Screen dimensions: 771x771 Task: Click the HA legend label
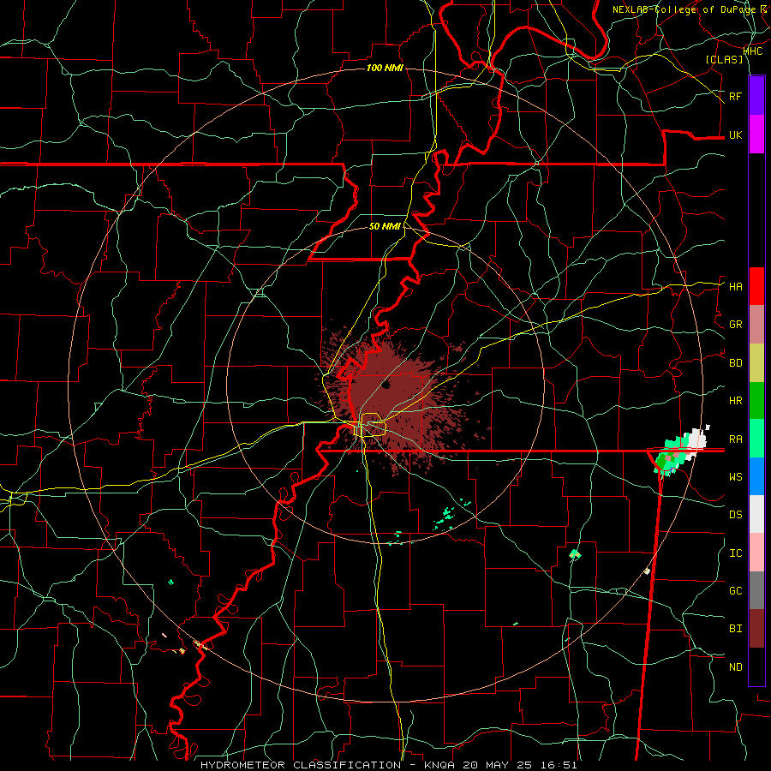click(x=735, y=287)
